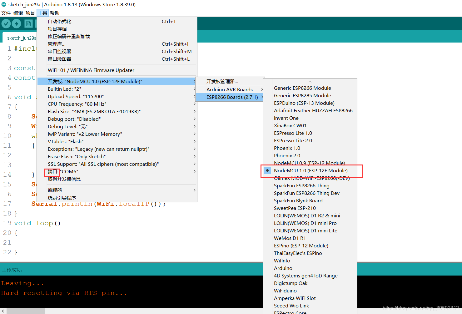Expand the Builtin Led submenu
Image resolution: width=462 pixels, height=314 pixels.
coord(117,89)
